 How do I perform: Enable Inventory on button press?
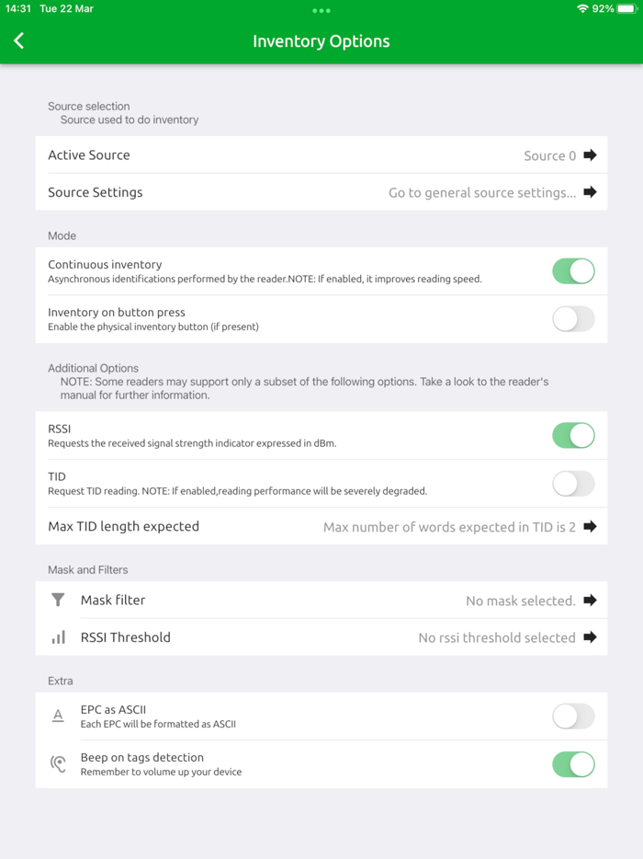pyautogui.click(x=573, y=319)
